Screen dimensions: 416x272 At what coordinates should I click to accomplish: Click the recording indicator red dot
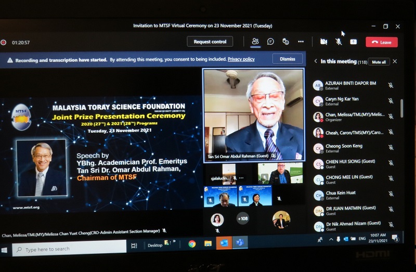(4, 43)
